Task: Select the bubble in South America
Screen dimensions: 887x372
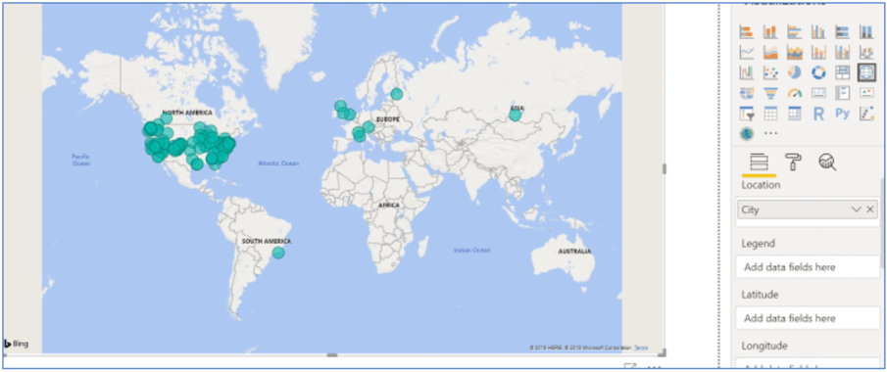Action: tap(278, 253)
